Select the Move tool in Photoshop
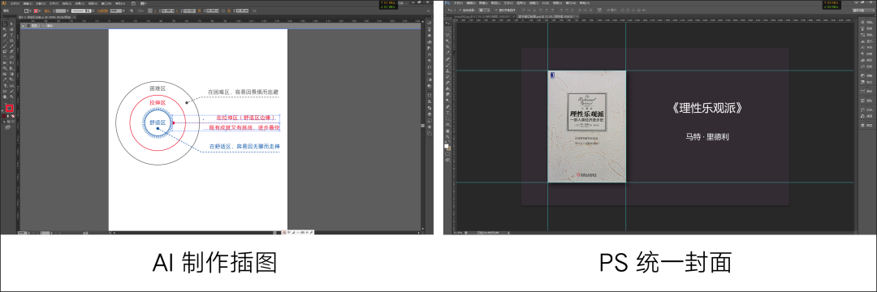877x292 pixels. (447, 23)
